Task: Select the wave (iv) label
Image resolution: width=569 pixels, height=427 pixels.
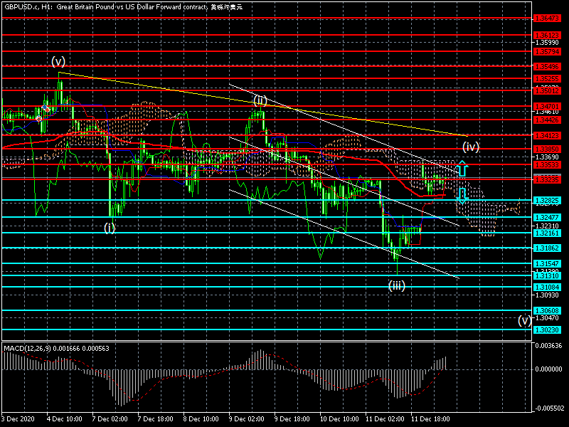Action: tap(471, 147)
